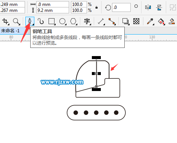Select the Zoom magnifier tool
The height and width of the screenshot is (143, 177).
[x=16, y=21]
